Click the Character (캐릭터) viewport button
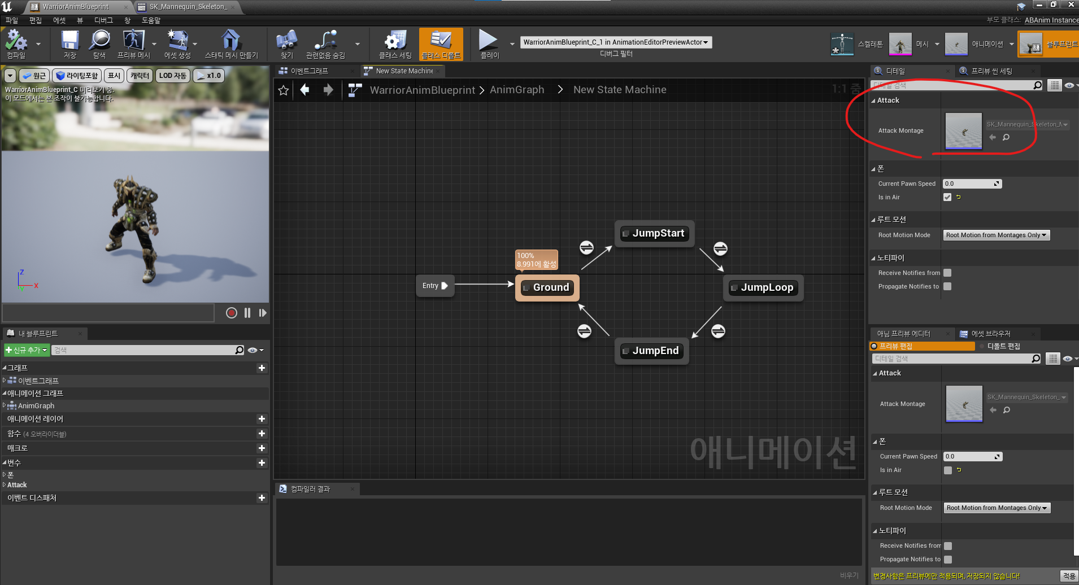Viewport: 1079px width, 585px height. [140, 76]
